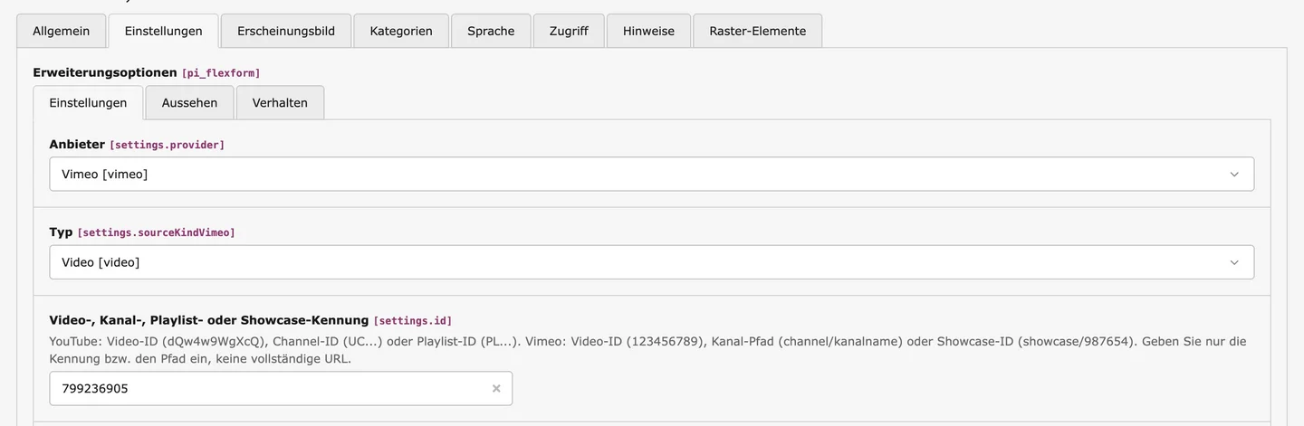Open the Zugriff tab
1304x426 pixels.
coord(569,31)
